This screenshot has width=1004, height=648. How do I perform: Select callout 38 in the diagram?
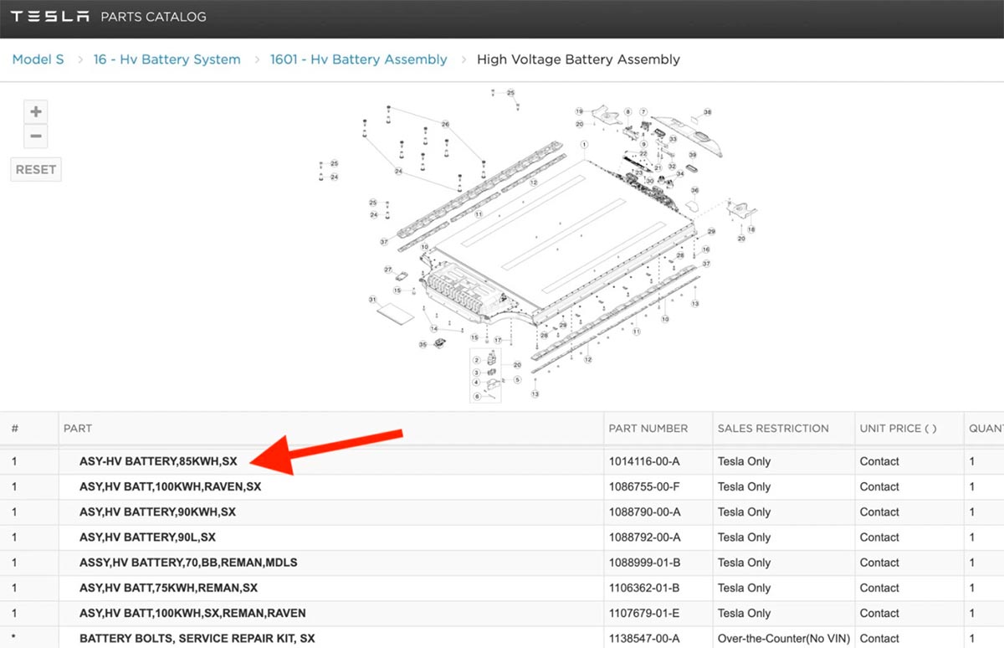(707, 111)
